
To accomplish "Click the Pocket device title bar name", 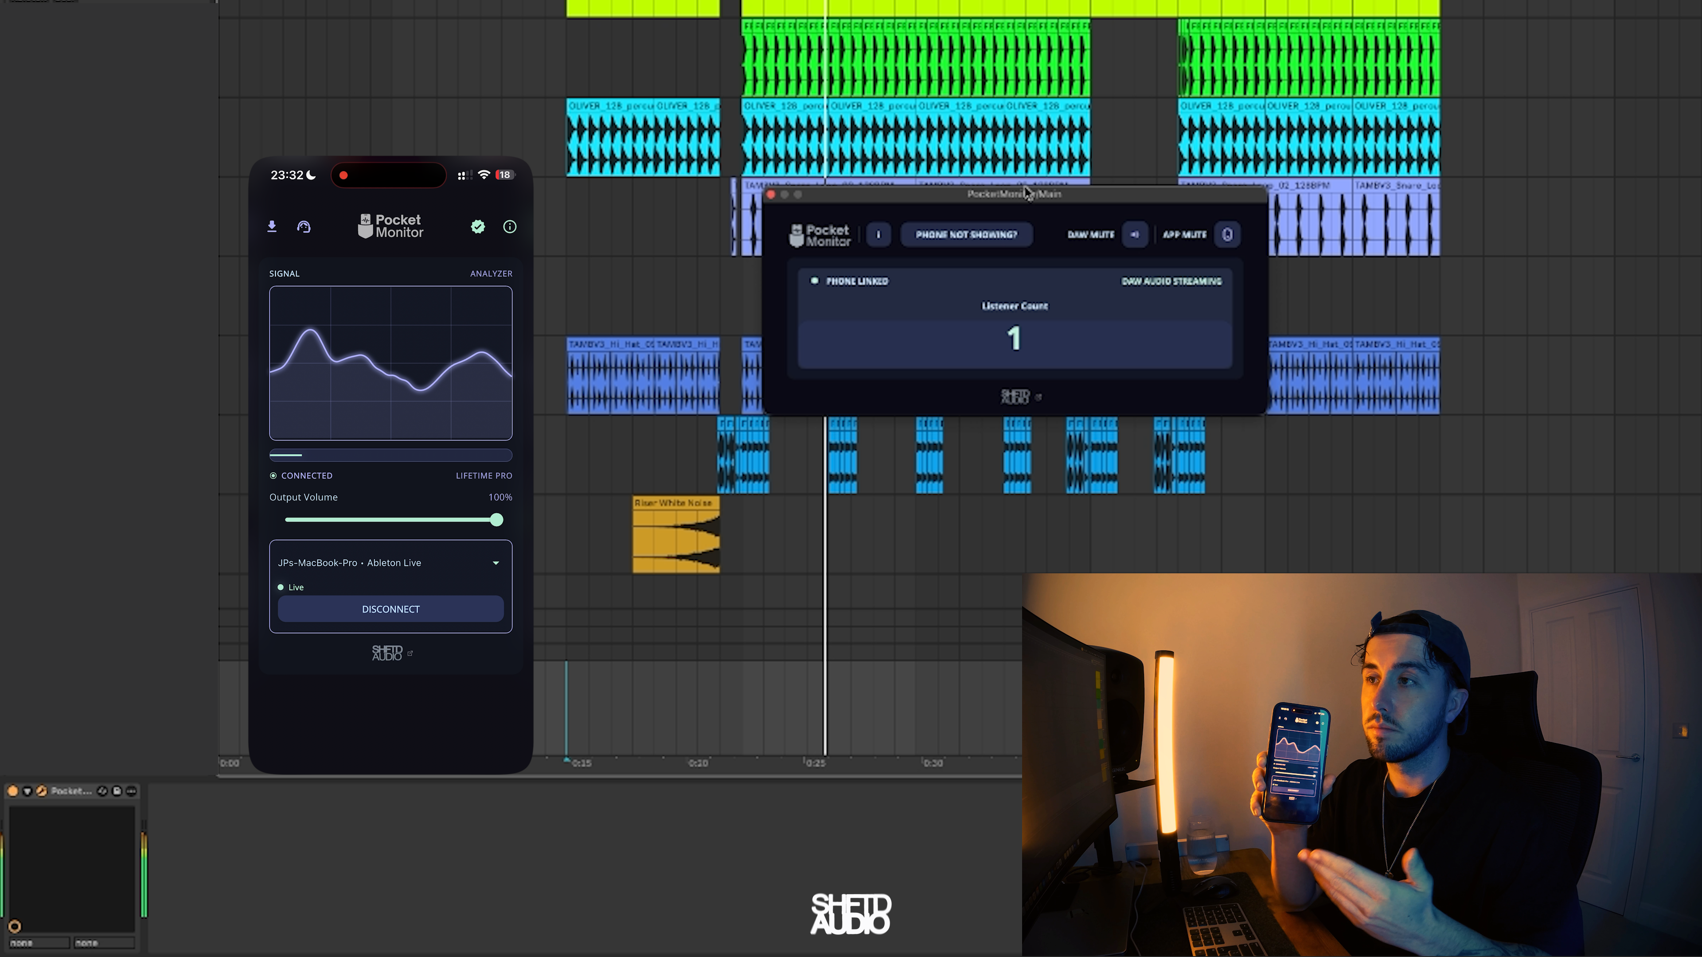I will coord(71,790).
